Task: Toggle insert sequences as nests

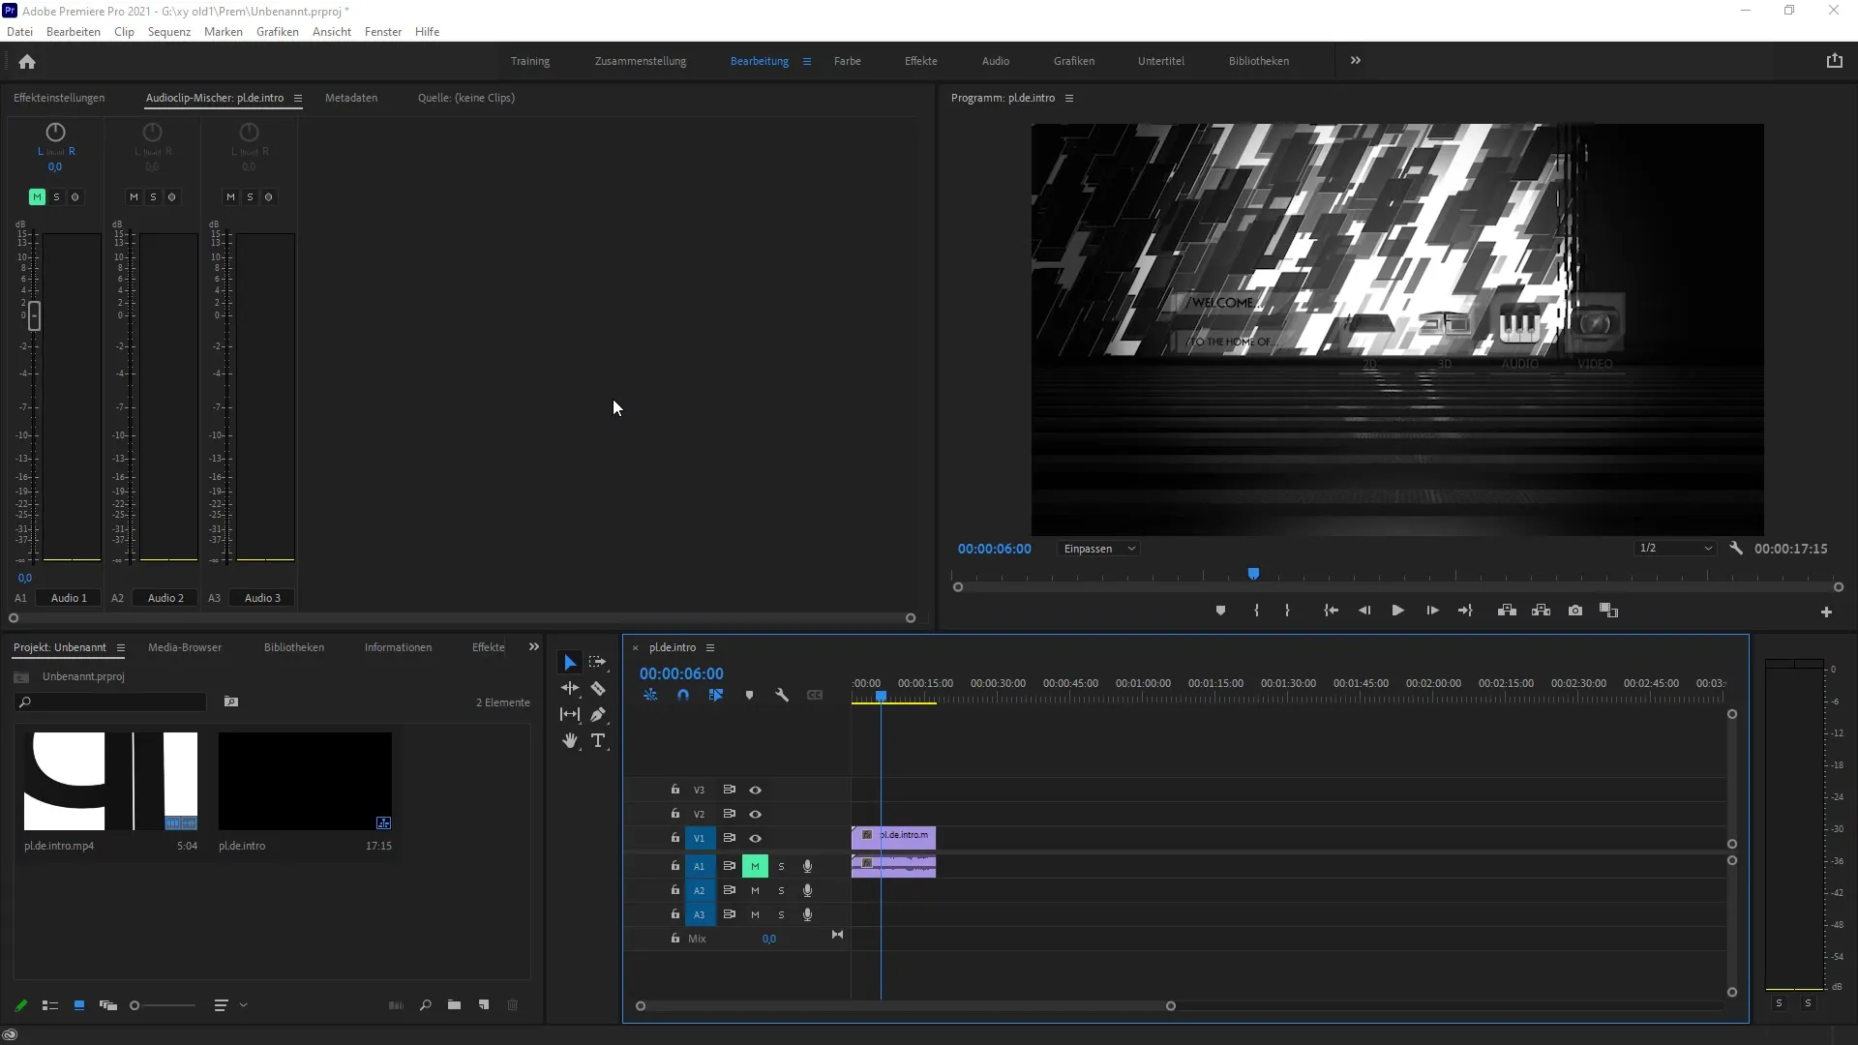Action: [650, 696]
